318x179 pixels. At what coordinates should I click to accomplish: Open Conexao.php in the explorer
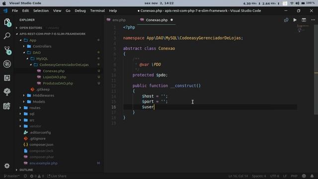[x=54, y=71]
